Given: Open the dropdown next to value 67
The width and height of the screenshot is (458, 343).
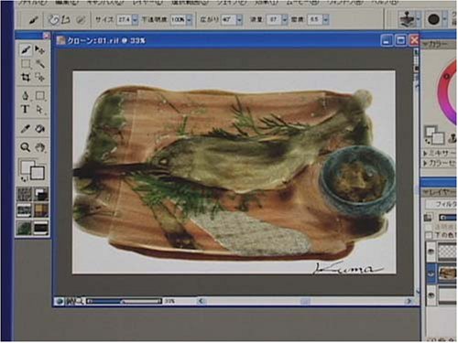Looking at the screenshot, I should point(285,20).
